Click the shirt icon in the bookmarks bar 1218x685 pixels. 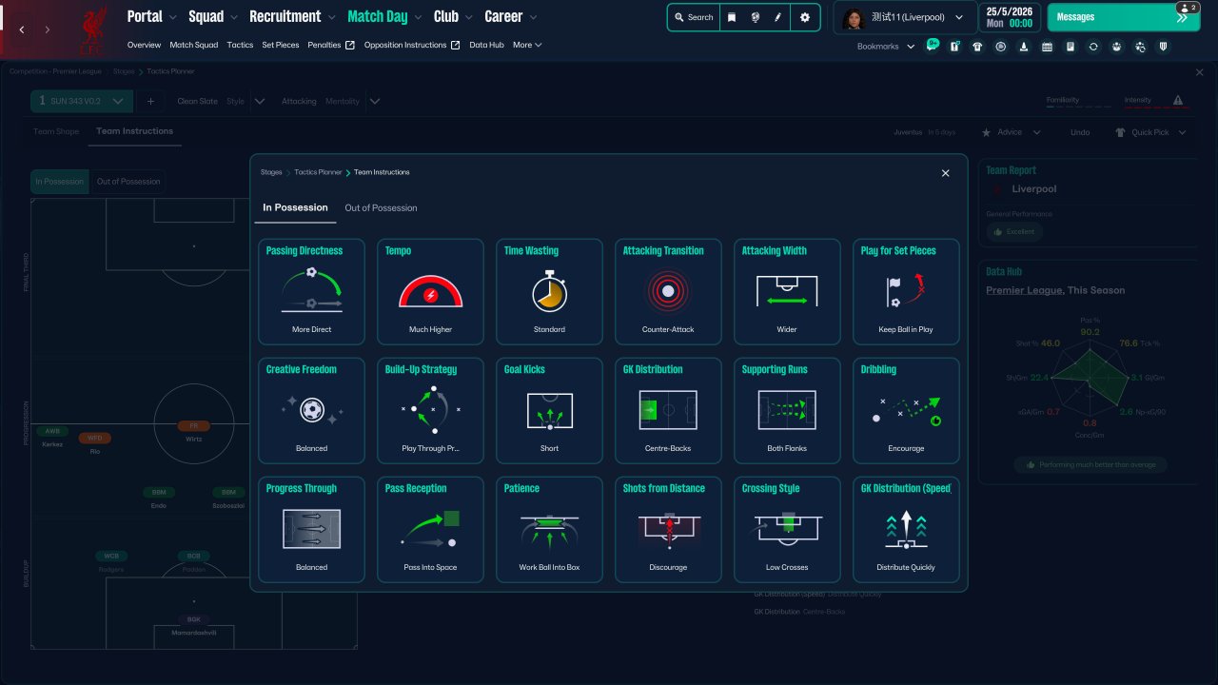point(977,47)
